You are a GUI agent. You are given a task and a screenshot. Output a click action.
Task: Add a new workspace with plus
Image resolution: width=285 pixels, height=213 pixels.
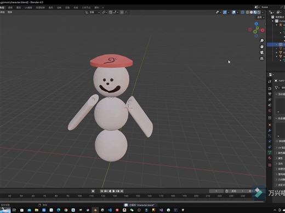[x=103, y=8]
